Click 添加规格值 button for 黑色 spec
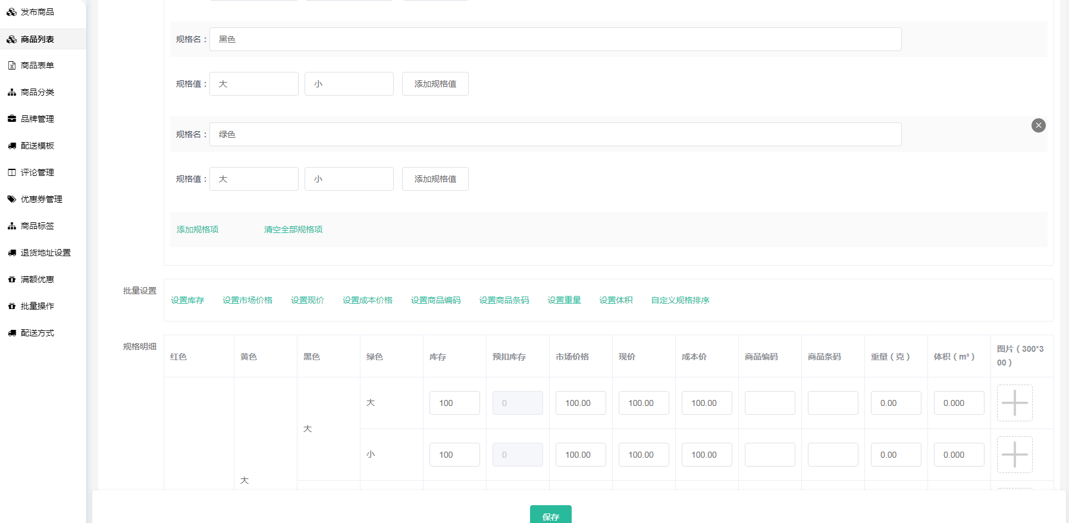This screenshot has height=523, width=1069. point(435,84)
